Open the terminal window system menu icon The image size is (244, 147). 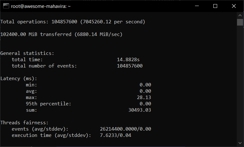[x=6, y=6]
